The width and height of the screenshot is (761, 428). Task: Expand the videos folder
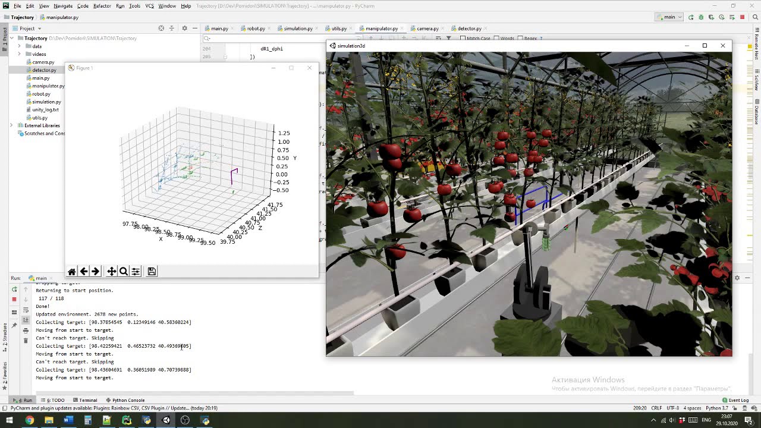pyautogui.click(x=20, y=54)
